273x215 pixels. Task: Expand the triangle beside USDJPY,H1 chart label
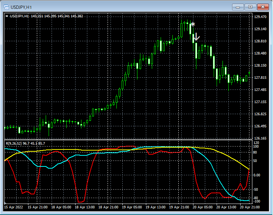click(7, 16)
